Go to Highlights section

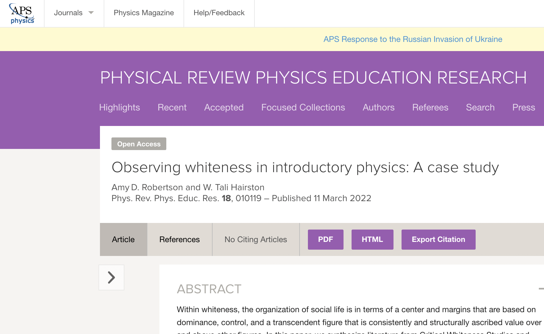tap(119, 107)
